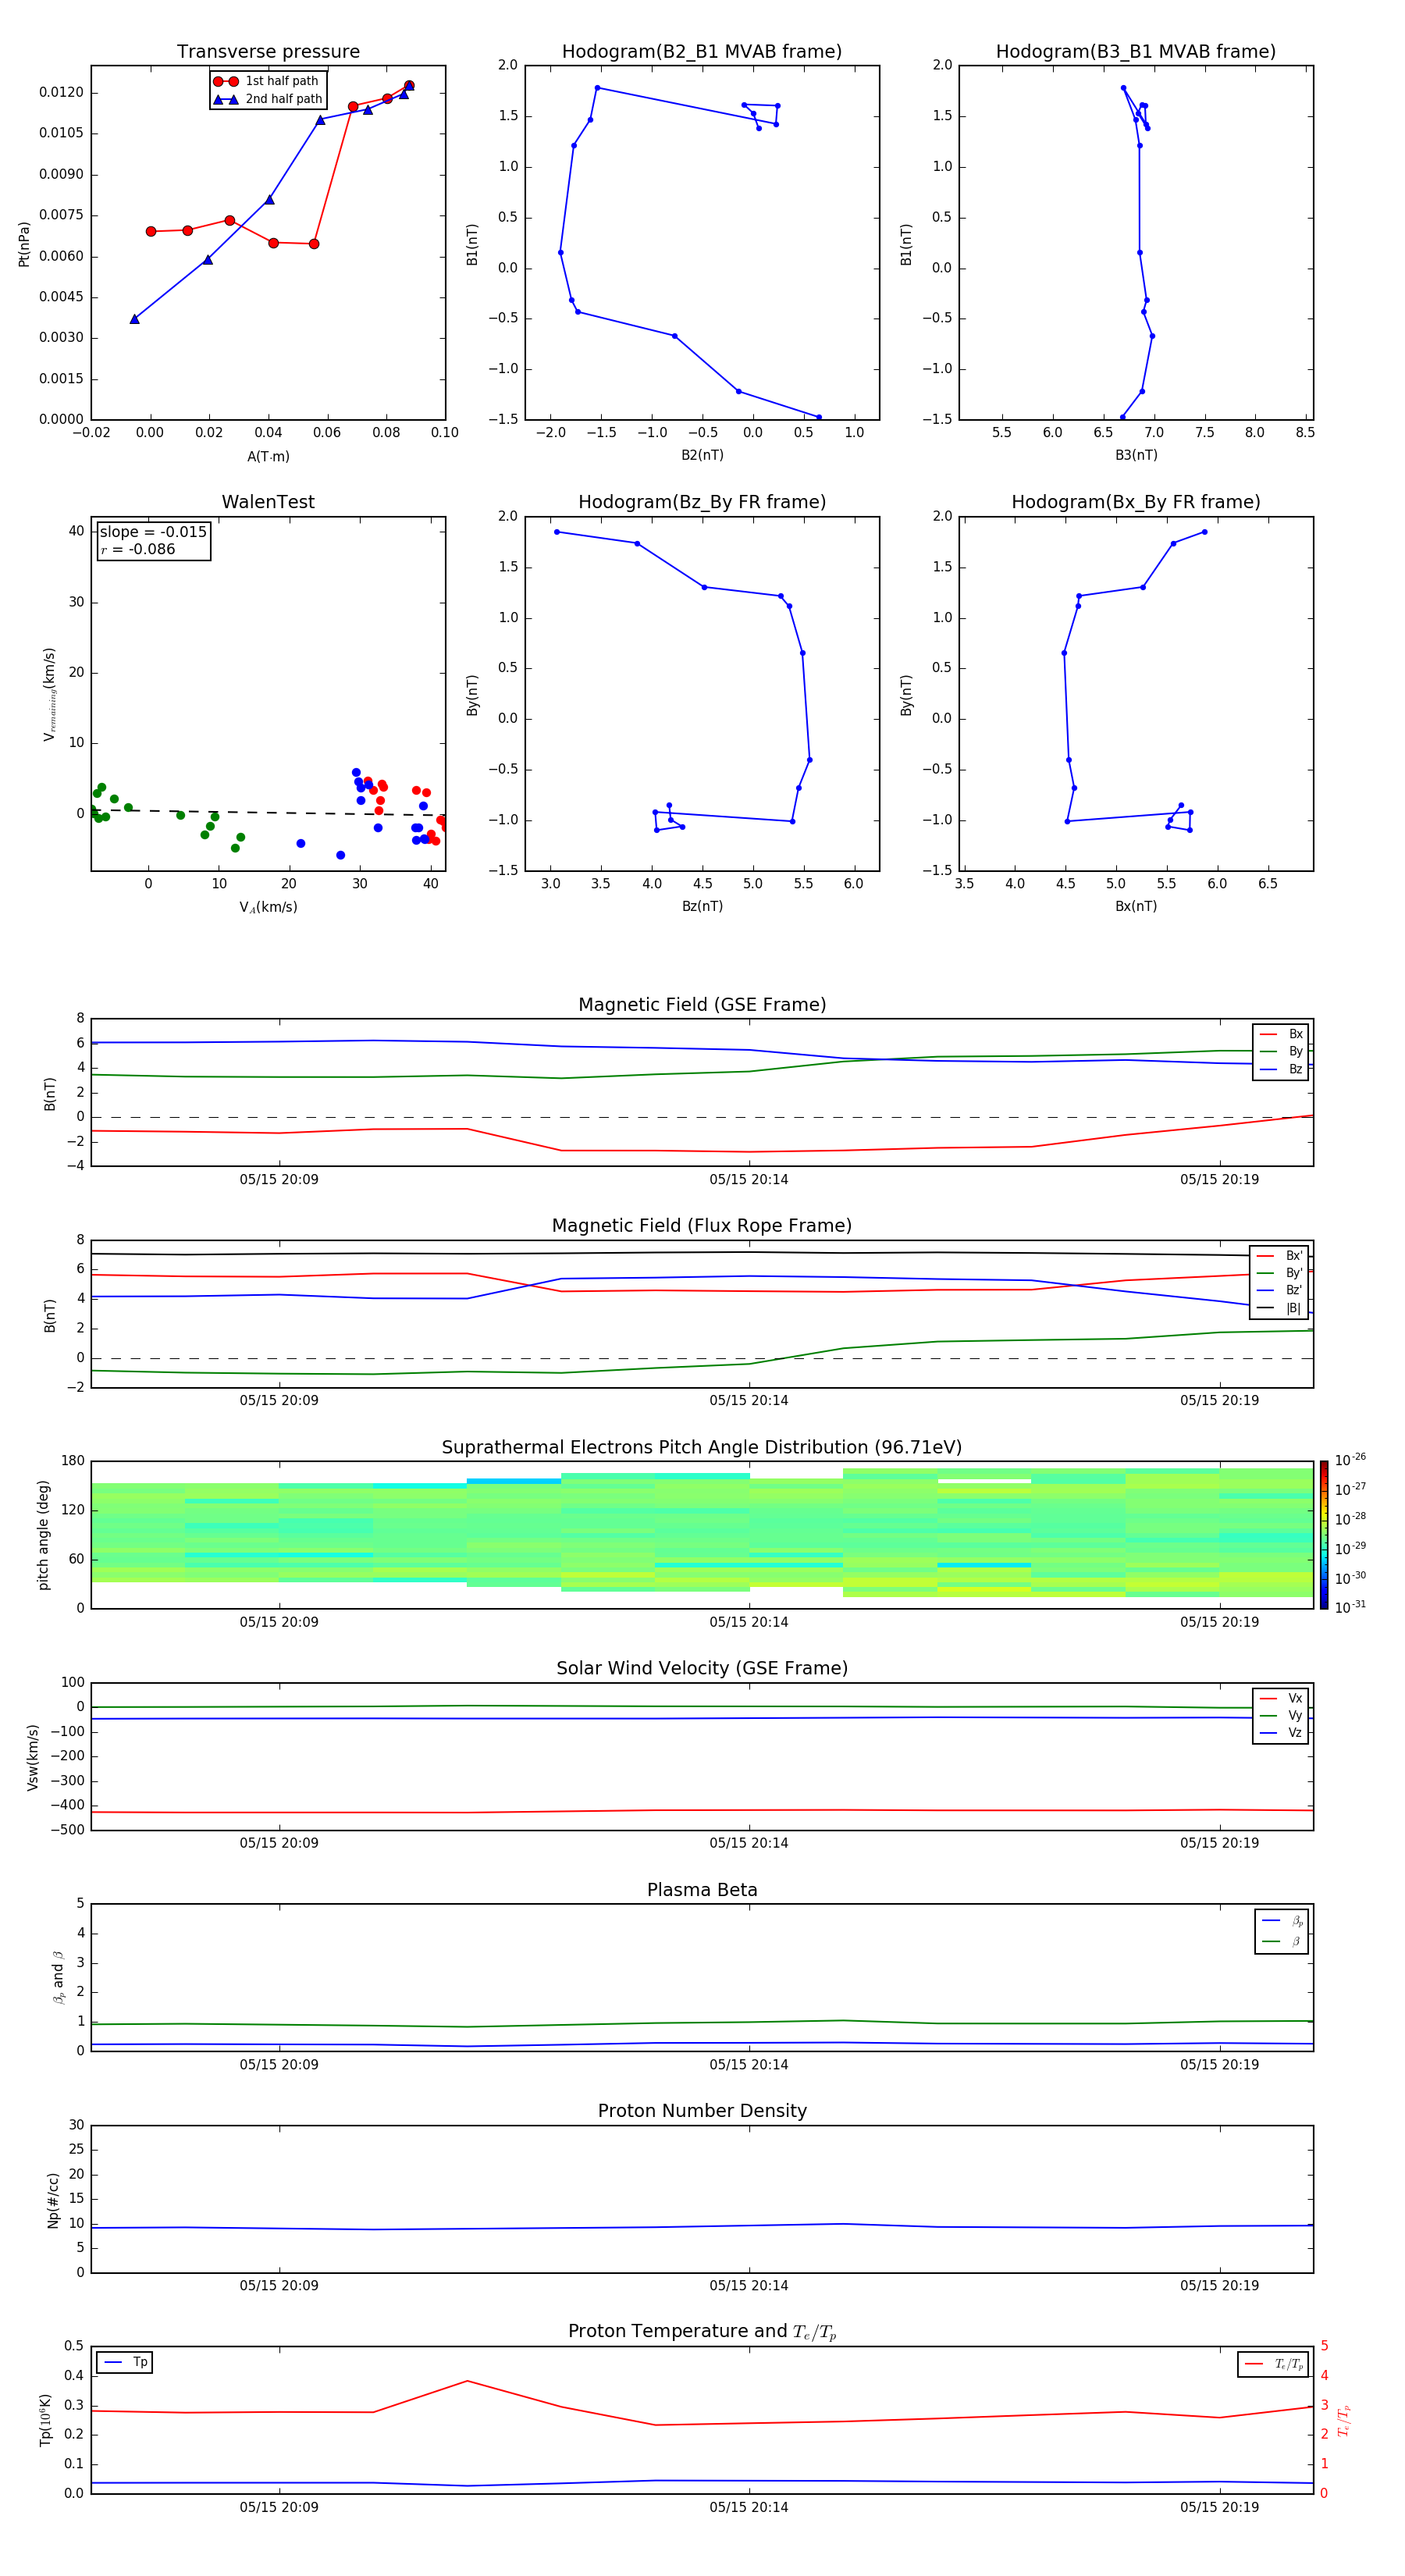Click the β legend entry in Plasma Beta
This screenshot has height=2576, width=1405.
1282,1941
